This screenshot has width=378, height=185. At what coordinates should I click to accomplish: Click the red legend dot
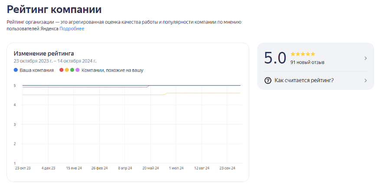62,70
